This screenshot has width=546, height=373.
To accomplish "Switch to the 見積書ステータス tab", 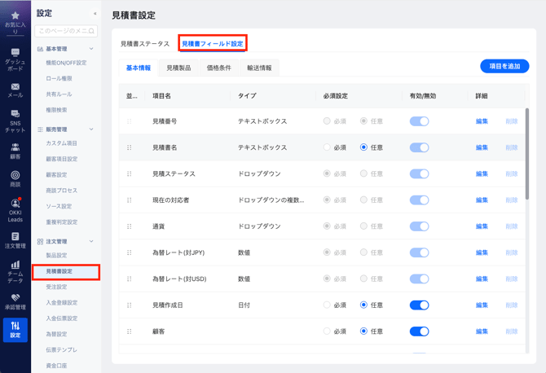I will tap(145, 44).
